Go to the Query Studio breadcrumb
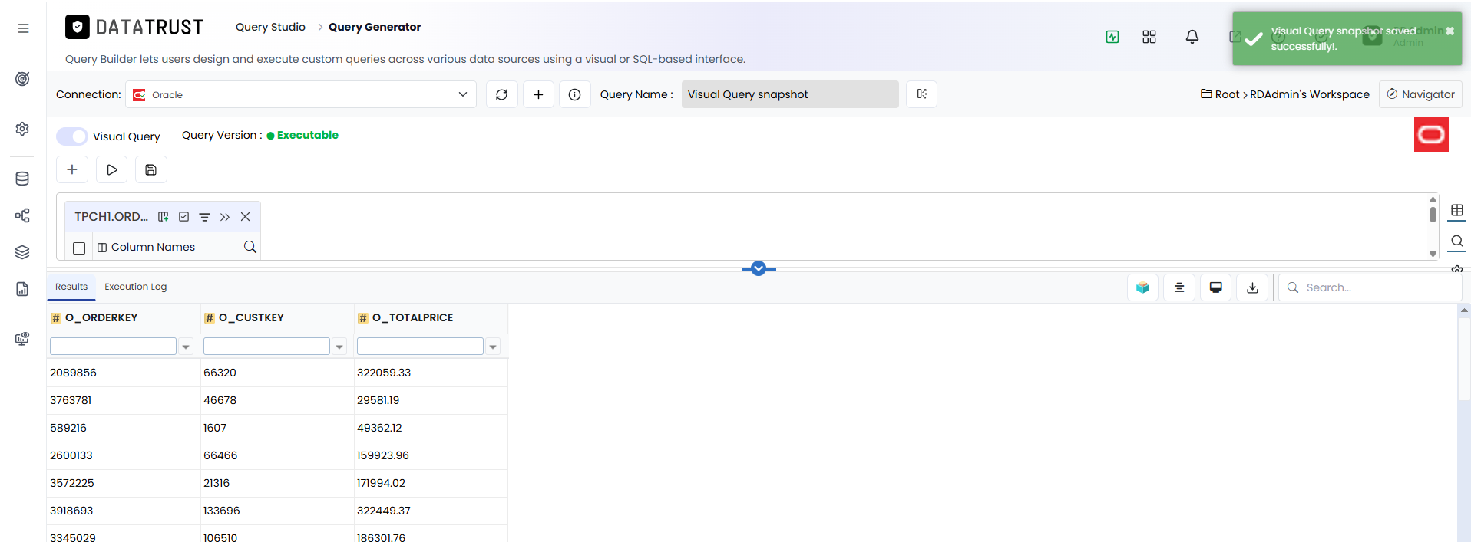 pos(270,27)
